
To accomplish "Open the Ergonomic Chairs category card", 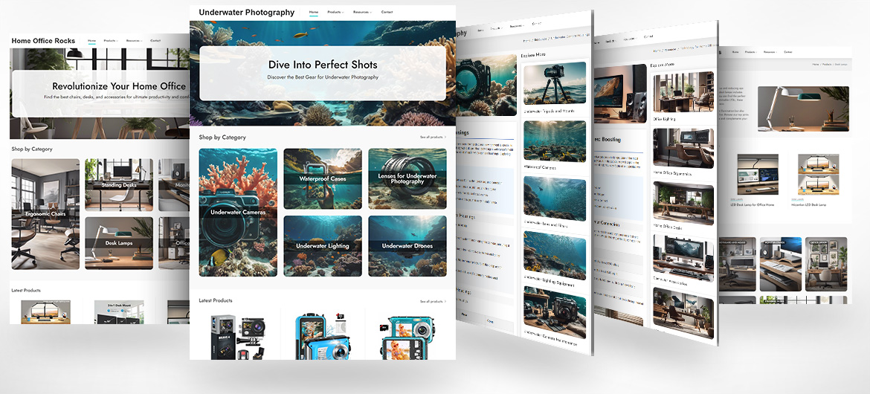I will (x=45, y=213).
